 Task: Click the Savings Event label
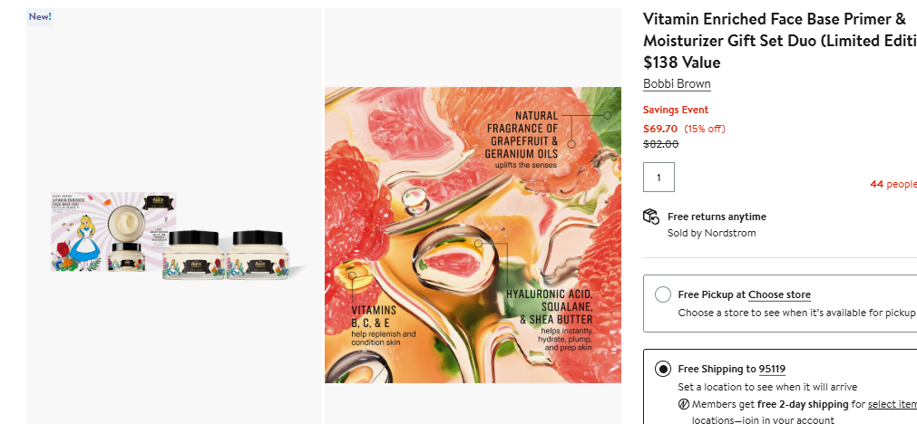pos(675,110)
